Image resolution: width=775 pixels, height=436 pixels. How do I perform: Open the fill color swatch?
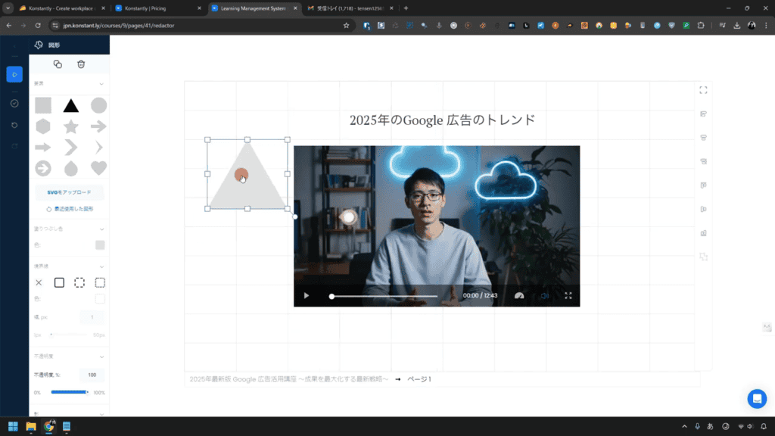pyautogui.click(x=100, y=245)
